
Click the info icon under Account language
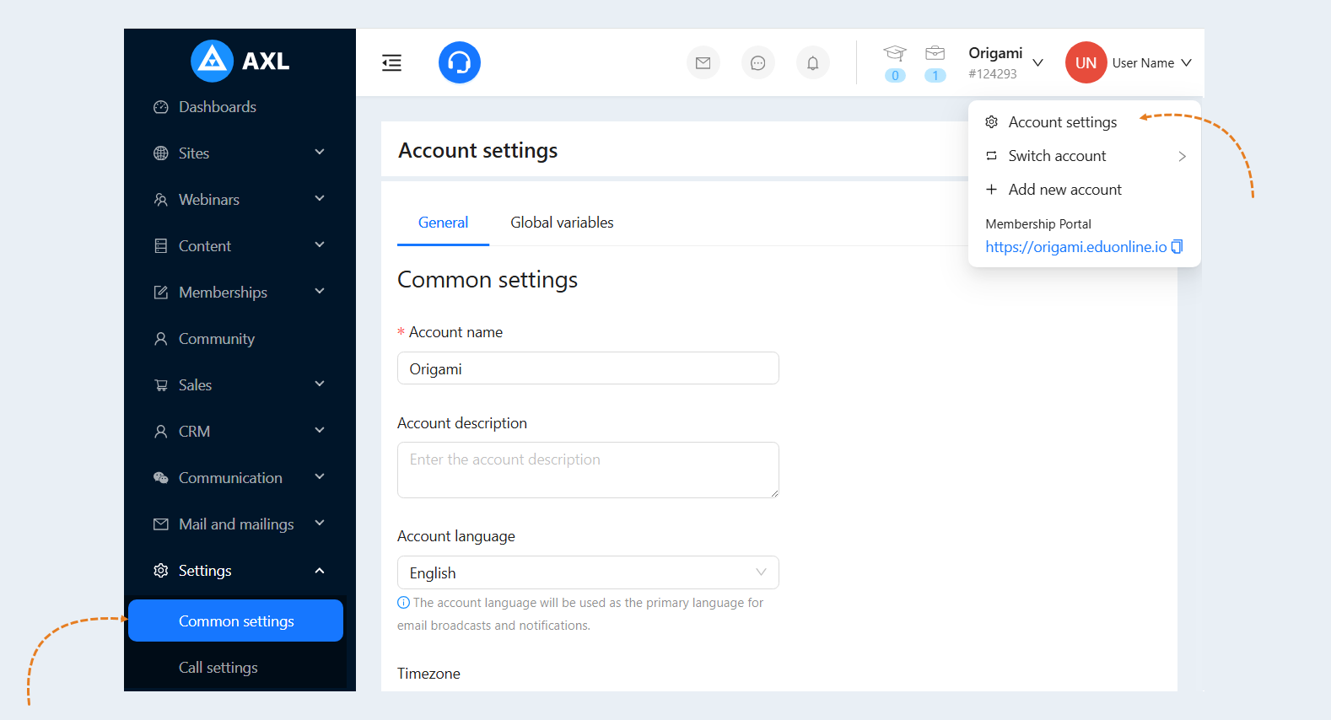coord(403,603)
